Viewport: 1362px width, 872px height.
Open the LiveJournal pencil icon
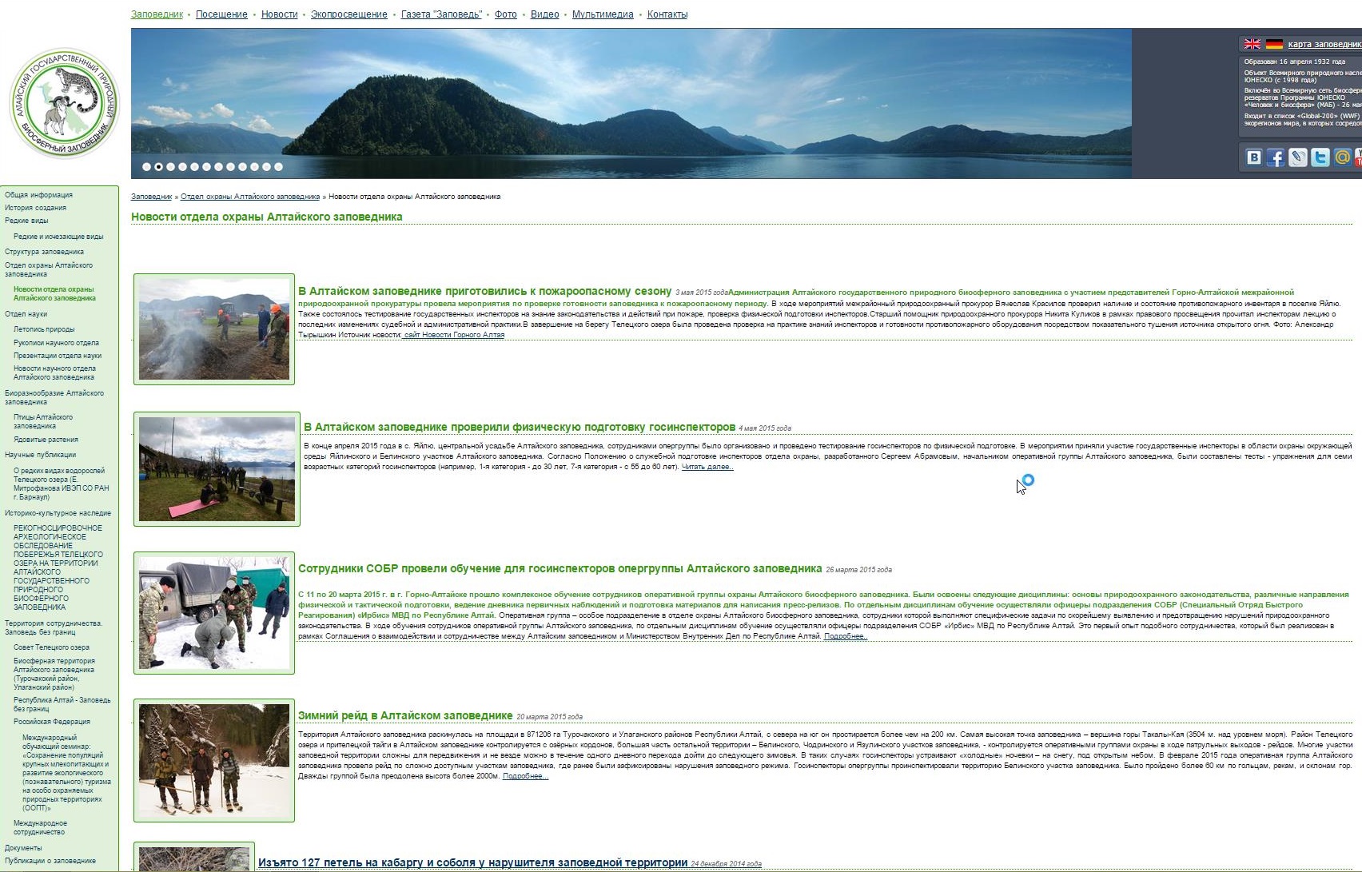pyautogui.click(x=1298, y=157)
